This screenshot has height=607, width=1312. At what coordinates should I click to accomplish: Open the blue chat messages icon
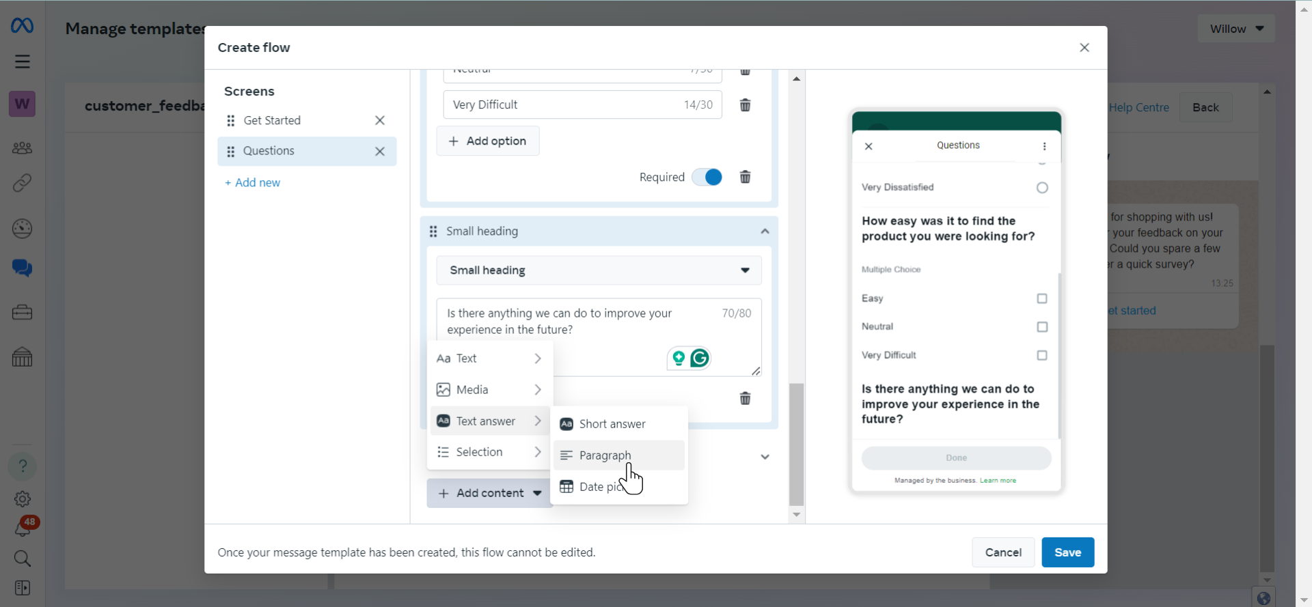click(22, 268)
